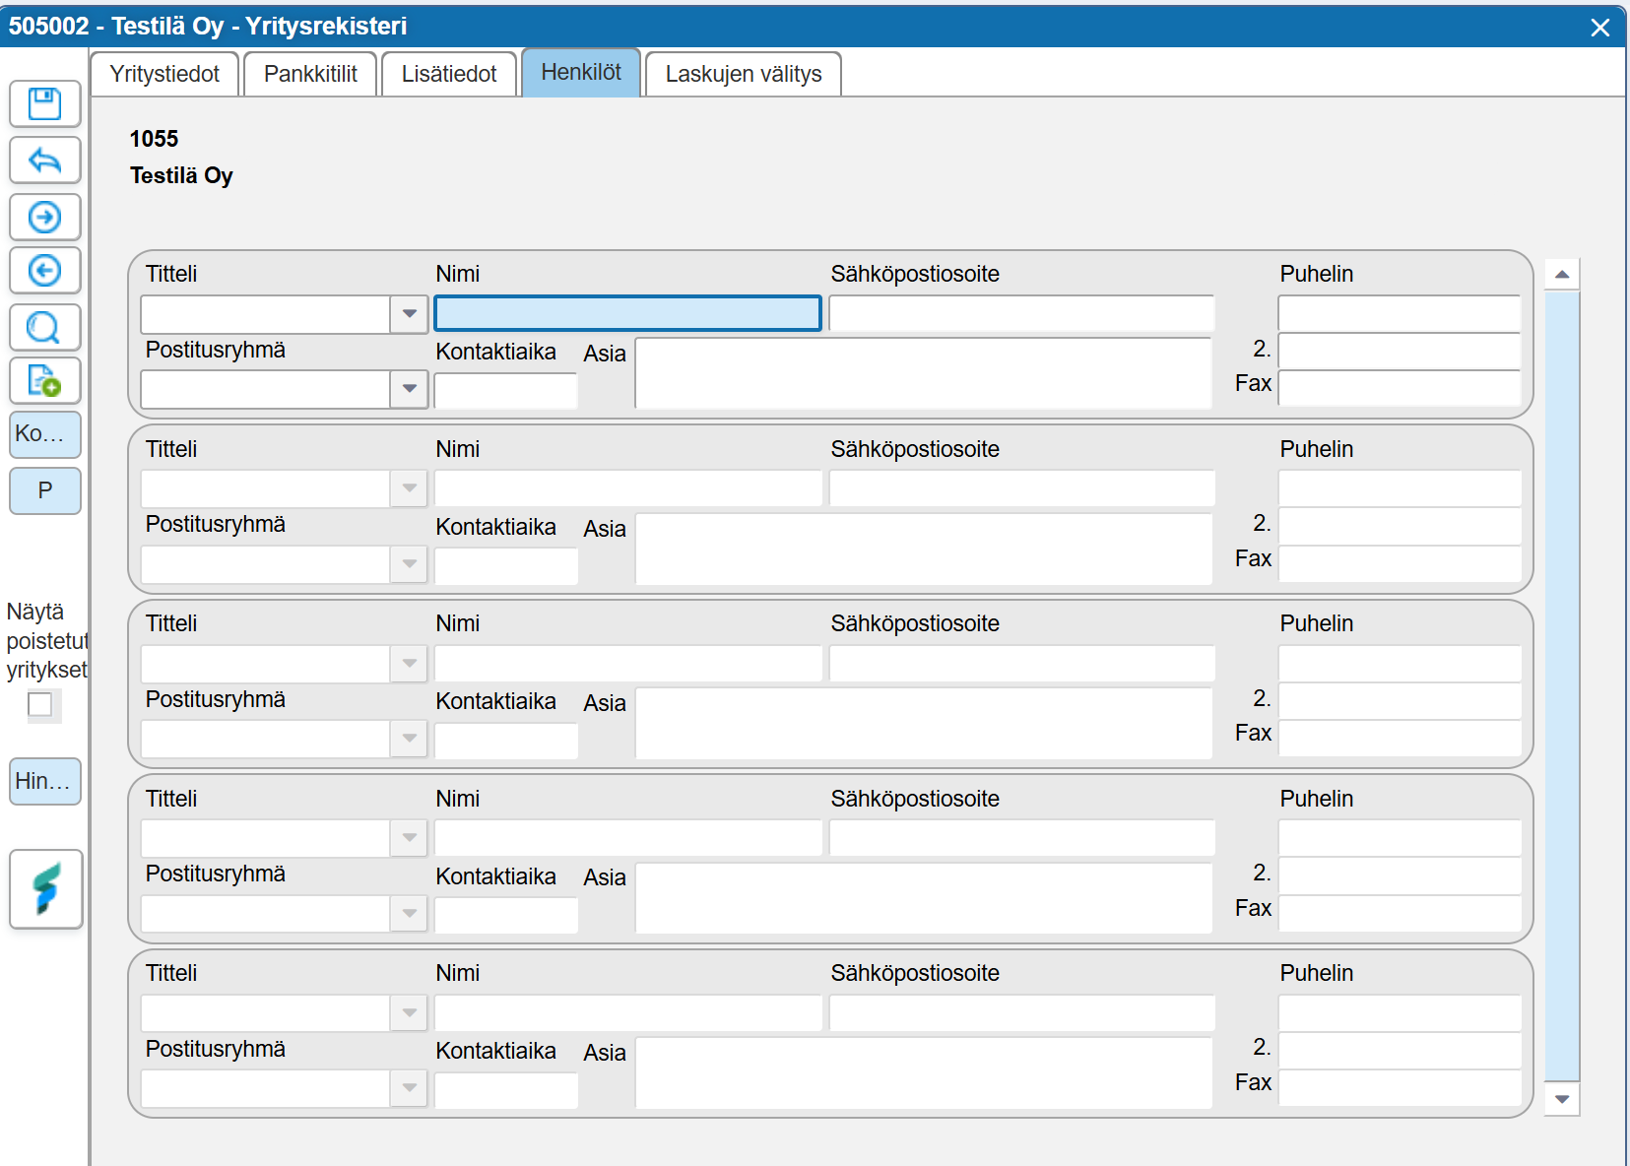
Task: Expand the Titteli dropdown in the fifth contact block
Action: [409, 1012]
